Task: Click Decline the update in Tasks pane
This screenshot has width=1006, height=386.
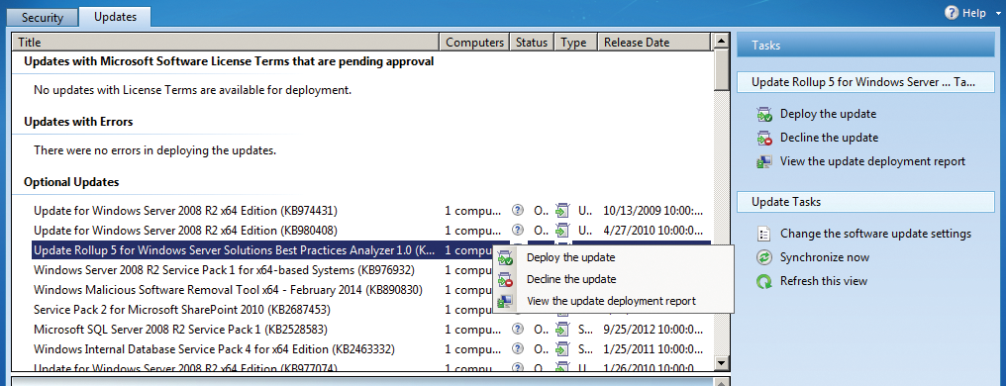Action: tap(829, 138)
